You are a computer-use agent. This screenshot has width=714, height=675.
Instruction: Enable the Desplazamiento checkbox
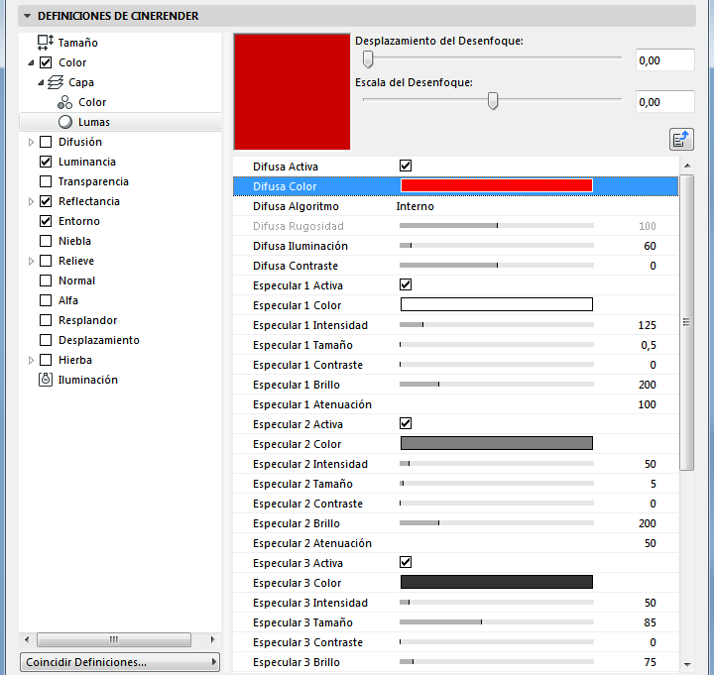tap(46, 340)
